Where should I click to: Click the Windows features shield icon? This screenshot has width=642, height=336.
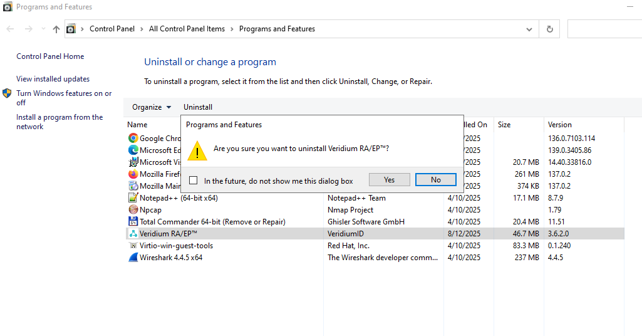[x=7, y=93]
